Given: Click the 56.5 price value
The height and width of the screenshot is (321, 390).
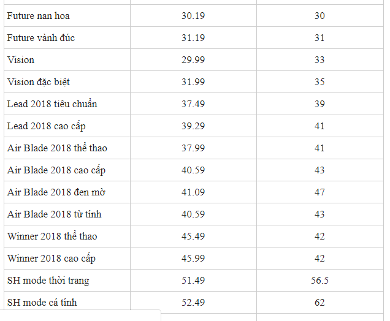Looking at the screenshot, I should click(320, 281).
